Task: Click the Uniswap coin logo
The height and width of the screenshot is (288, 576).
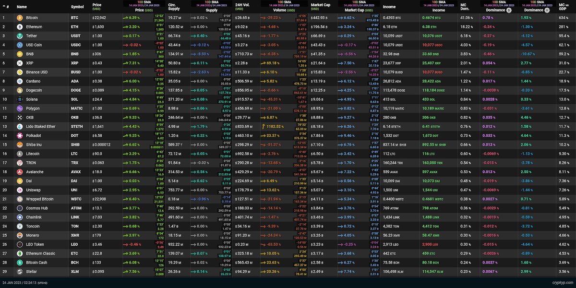Action: 20,190
